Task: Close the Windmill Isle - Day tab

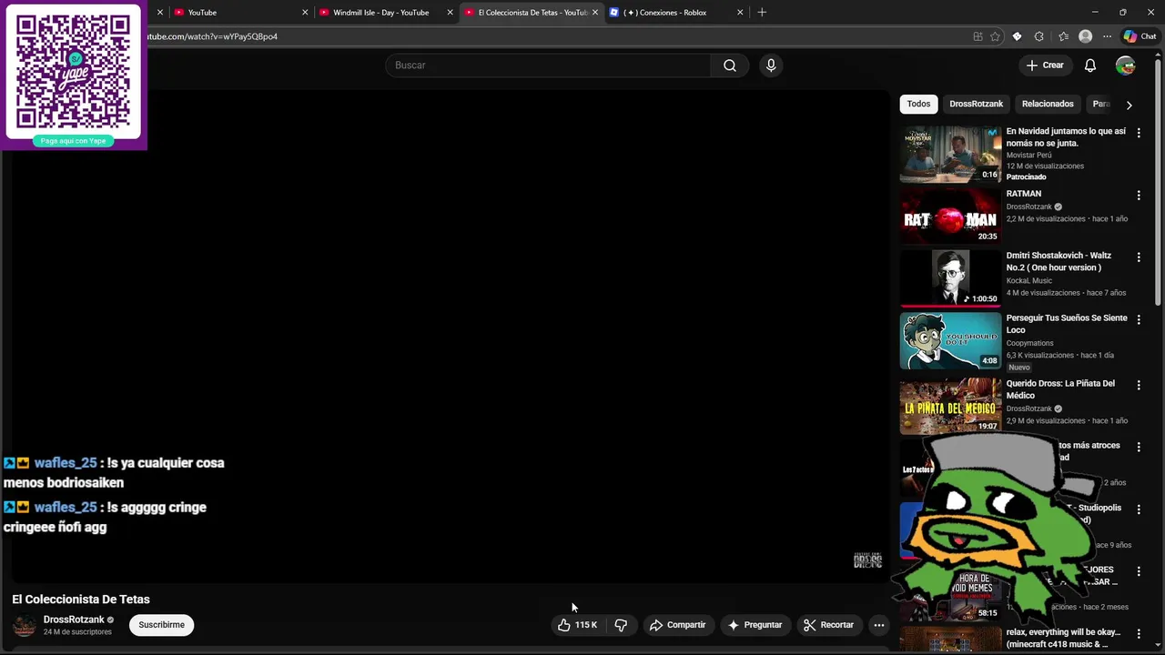Action: [450, 13]
